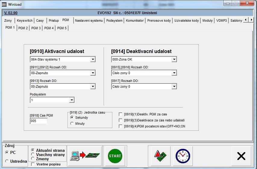This screenshot has width=257, height=169.
Task: Enable Deaktiv. PGM za cas checkbox
Action: tap(121, 114)
